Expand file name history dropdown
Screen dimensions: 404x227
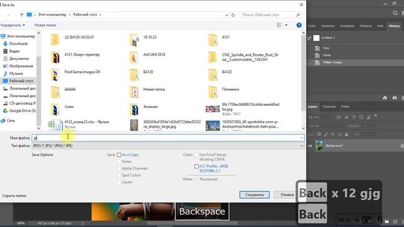click(302, 138)
